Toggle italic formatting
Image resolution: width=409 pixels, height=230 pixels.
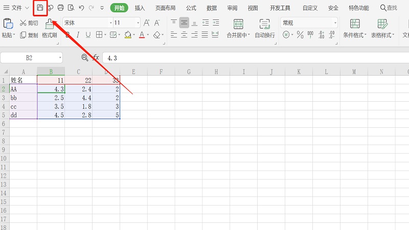[x=78, y=35]
